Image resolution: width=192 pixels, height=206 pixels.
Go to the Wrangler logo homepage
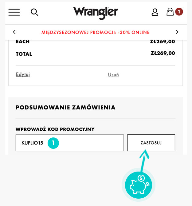pos(96,12)
